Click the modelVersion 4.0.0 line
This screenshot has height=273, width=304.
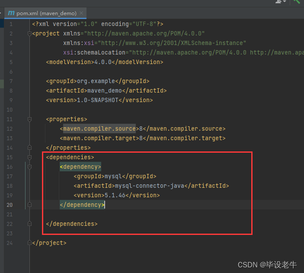tap(105, 62)
